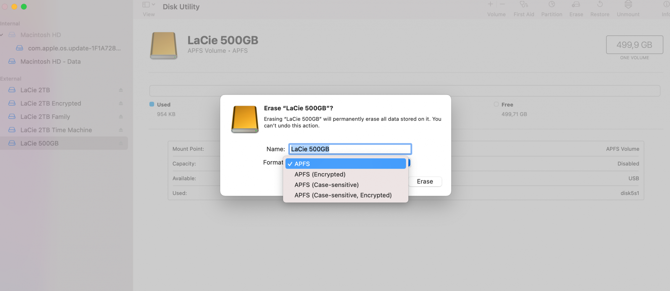Choose APFS (Case-sensitive, Encrypted) format

point(346,195)
